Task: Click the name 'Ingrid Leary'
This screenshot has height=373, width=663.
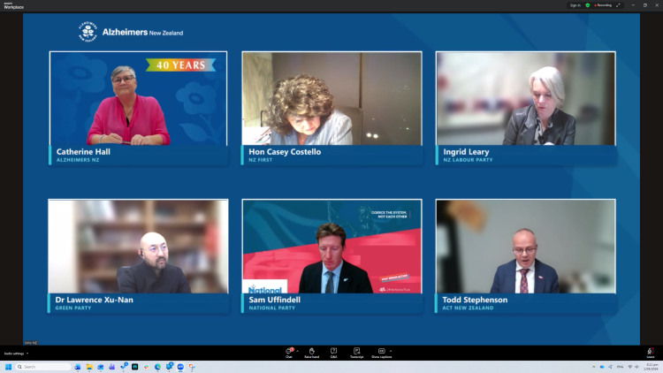Action: (x=466, y=152)
